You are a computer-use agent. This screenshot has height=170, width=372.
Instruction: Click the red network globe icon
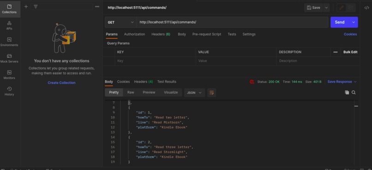[252, 82]
